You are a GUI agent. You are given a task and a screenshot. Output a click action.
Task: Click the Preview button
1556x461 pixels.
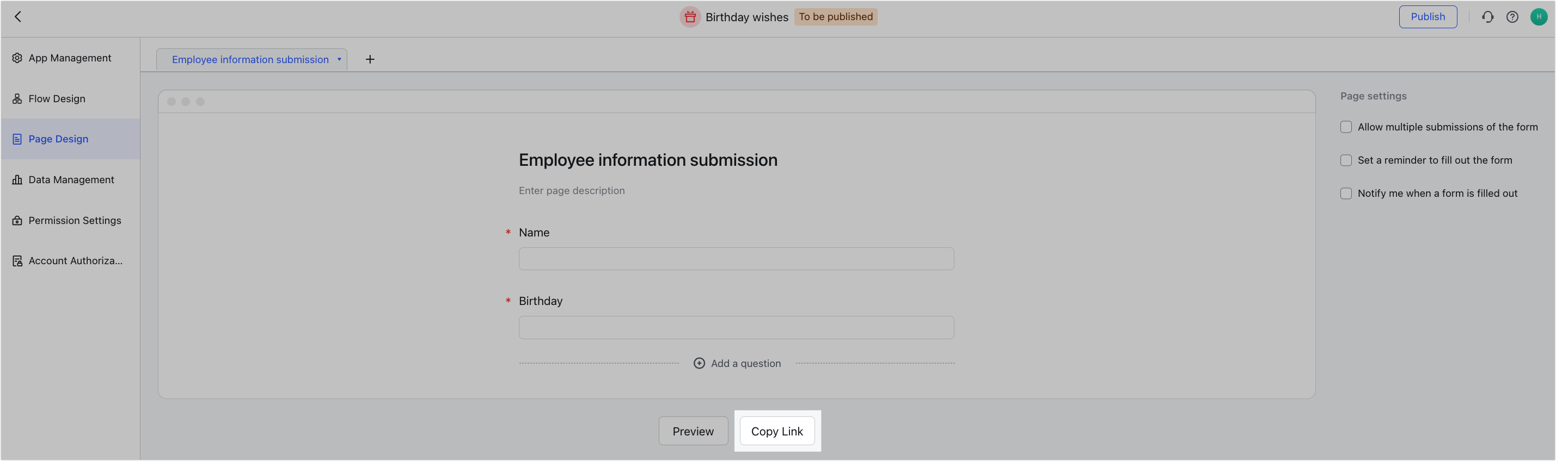[x=693, y=431]
